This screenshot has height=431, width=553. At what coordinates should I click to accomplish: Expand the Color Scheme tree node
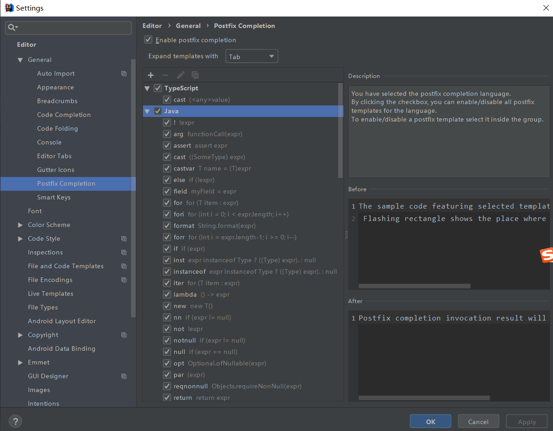(20, 225)
